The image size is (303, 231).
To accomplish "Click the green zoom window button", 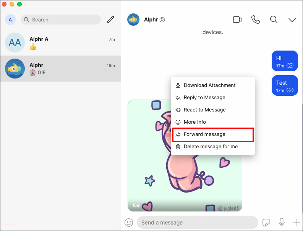I will tap(19, 4).
